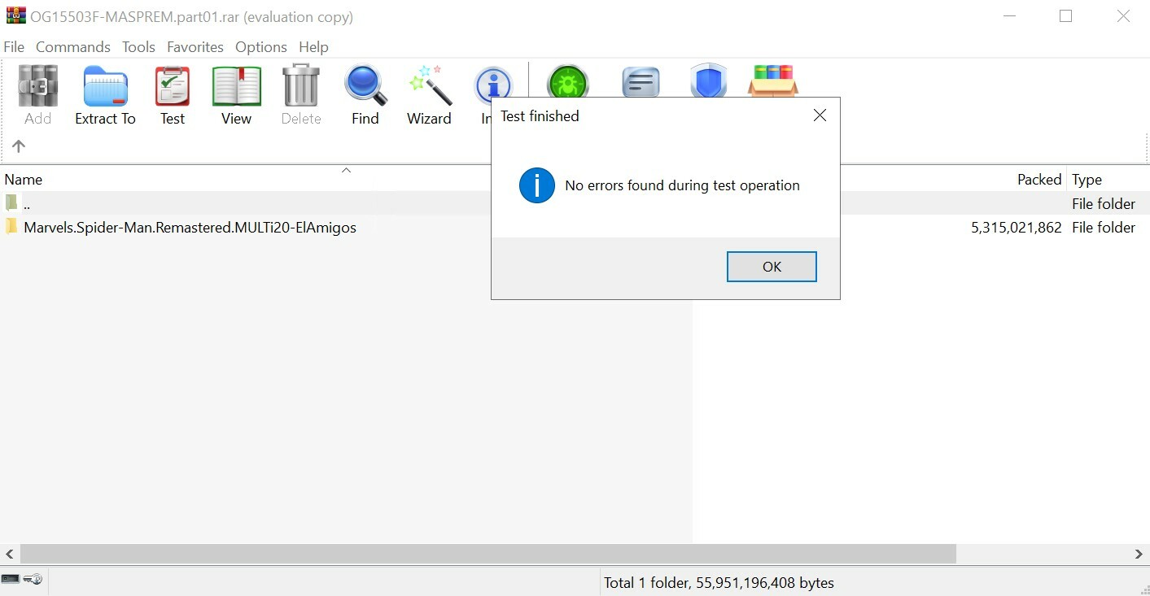1150x596 pixels.
Task: Open the File menu
Action: pyautogui.click(x=14, y=47)
